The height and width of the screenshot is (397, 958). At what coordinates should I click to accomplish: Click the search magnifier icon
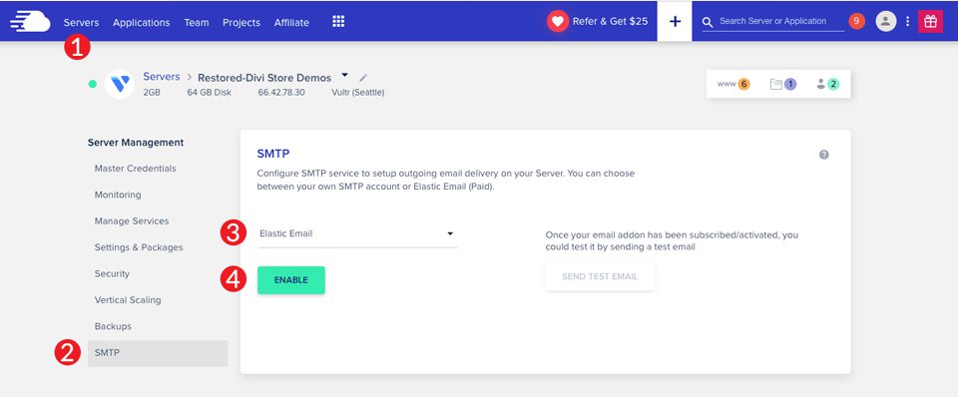tap(708, 23)
